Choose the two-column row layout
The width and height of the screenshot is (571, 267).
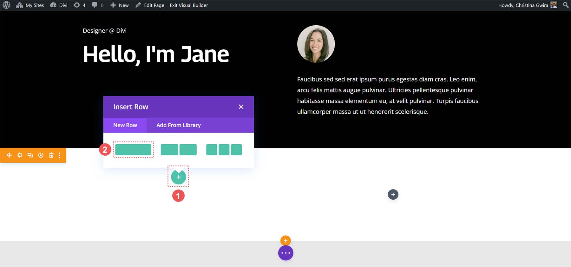[x=179, y=150]
